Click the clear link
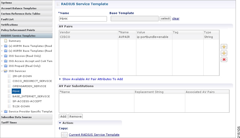 tap(176, 19)
